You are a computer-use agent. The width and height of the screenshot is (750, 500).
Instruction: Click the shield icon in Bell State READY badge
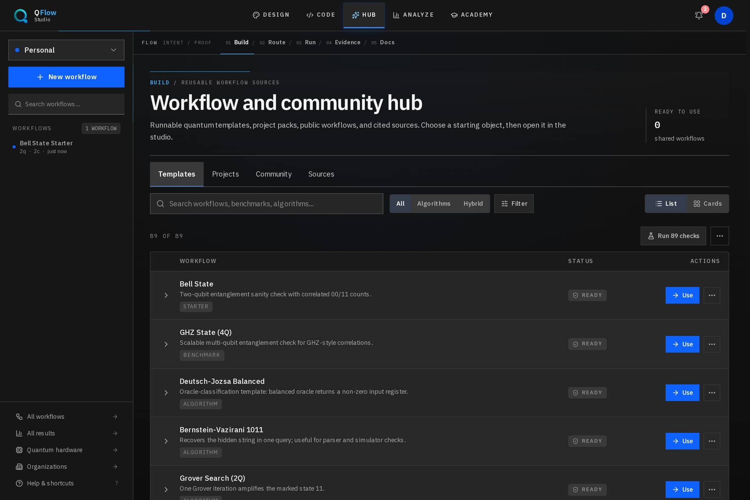click(575, 295)
